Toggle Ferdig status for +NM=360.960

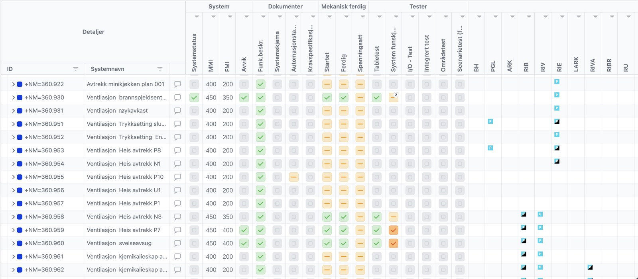pyautogui.click(x=344, y=243)
